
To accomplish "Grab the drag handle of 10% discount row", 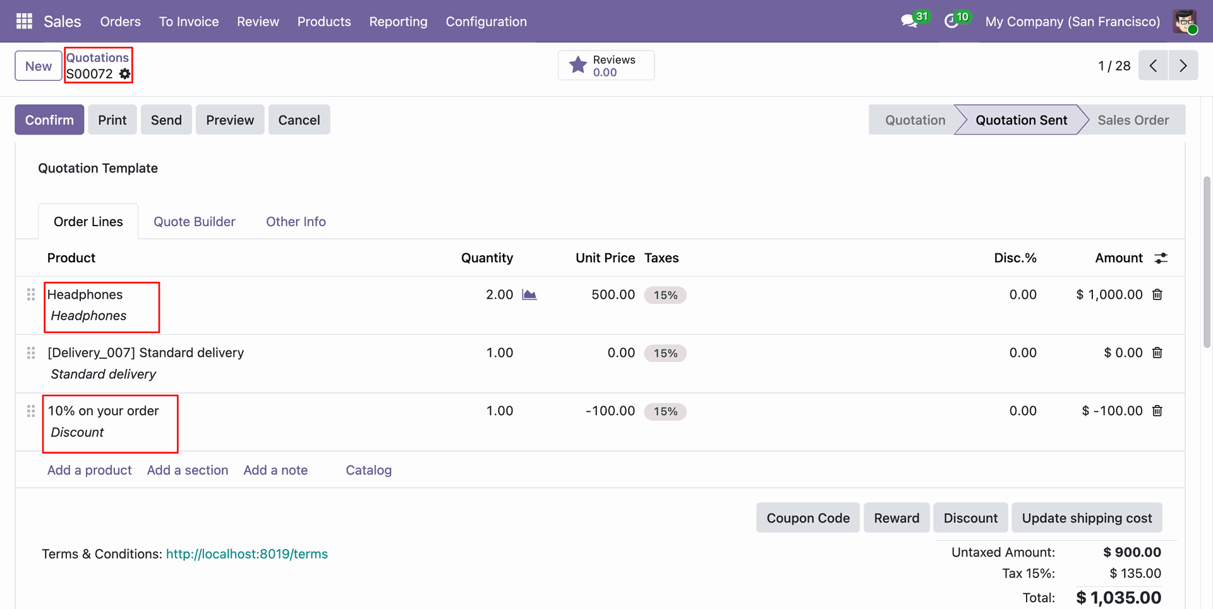I will point(31,411).
